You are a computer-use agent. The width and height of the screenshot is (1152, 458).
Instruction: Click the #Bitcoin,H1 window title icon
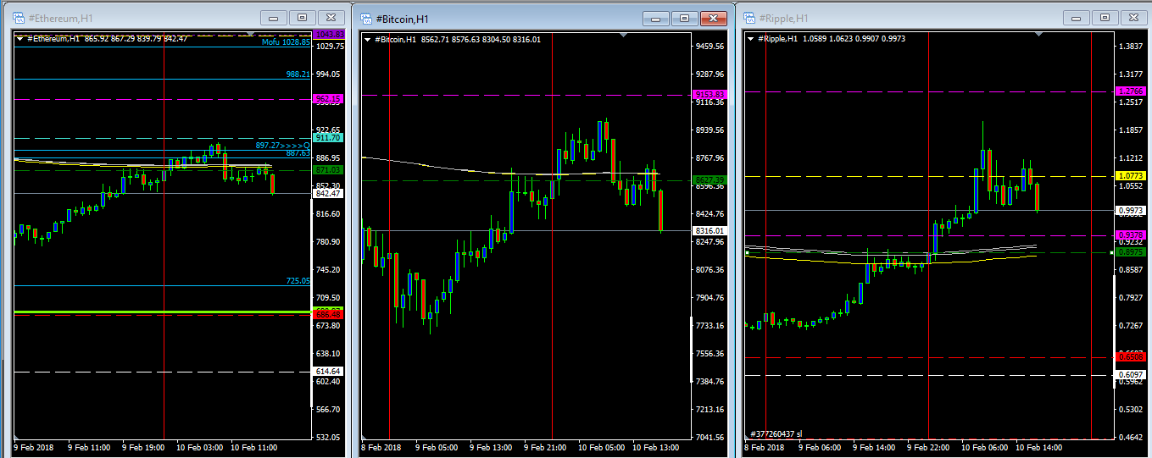(x=365, y=18)
